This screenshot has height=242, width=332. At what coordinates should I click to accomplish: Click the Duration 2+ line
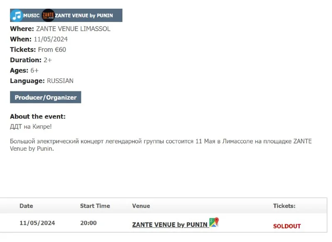pos(31,60)
